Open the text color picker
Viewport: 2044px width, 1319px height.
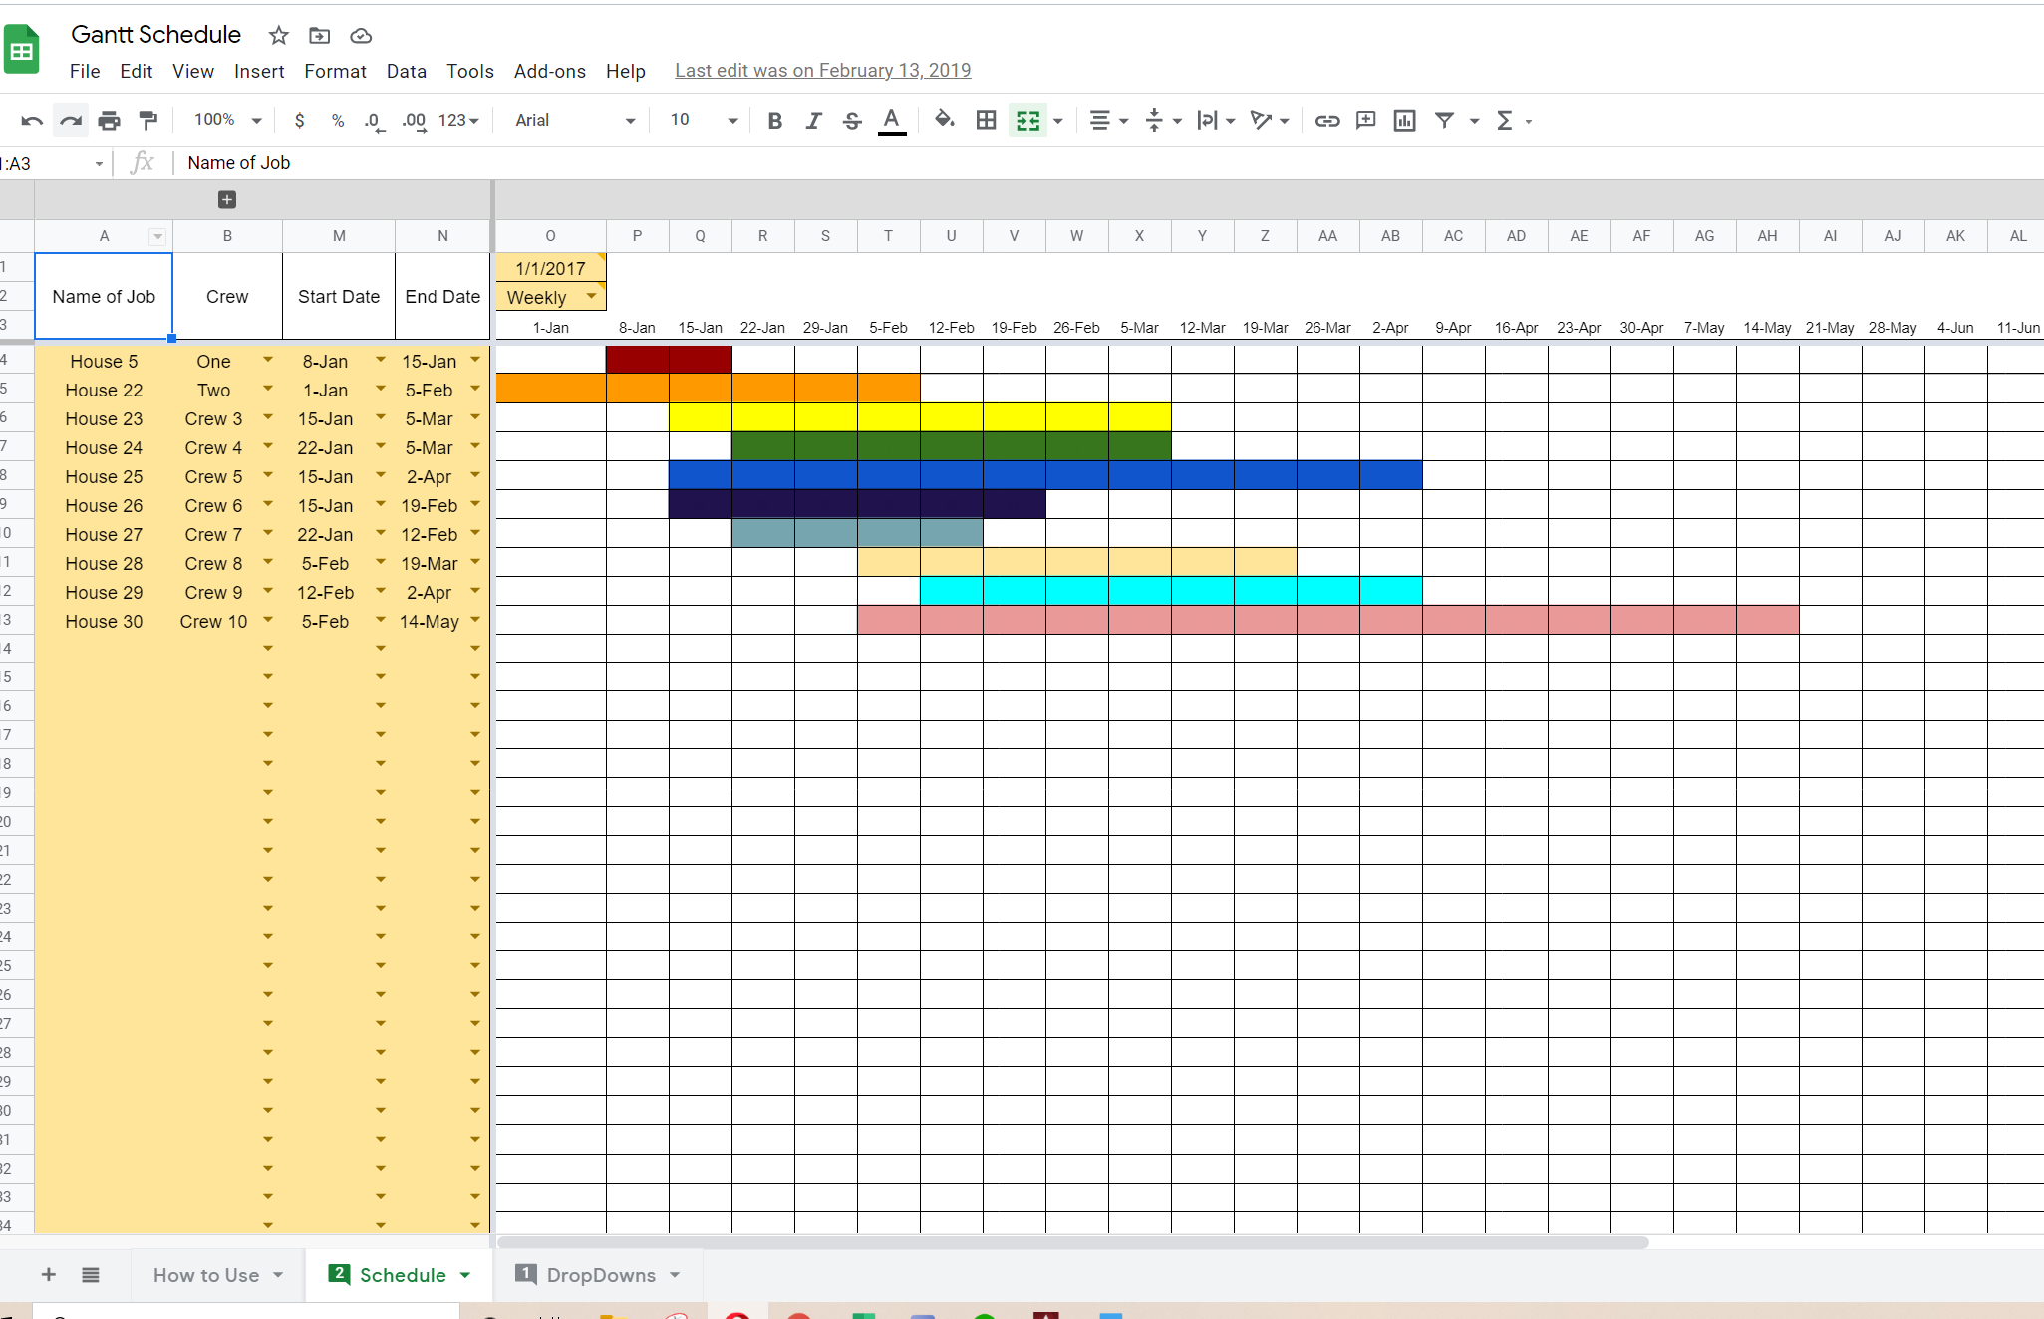point(892,121)
